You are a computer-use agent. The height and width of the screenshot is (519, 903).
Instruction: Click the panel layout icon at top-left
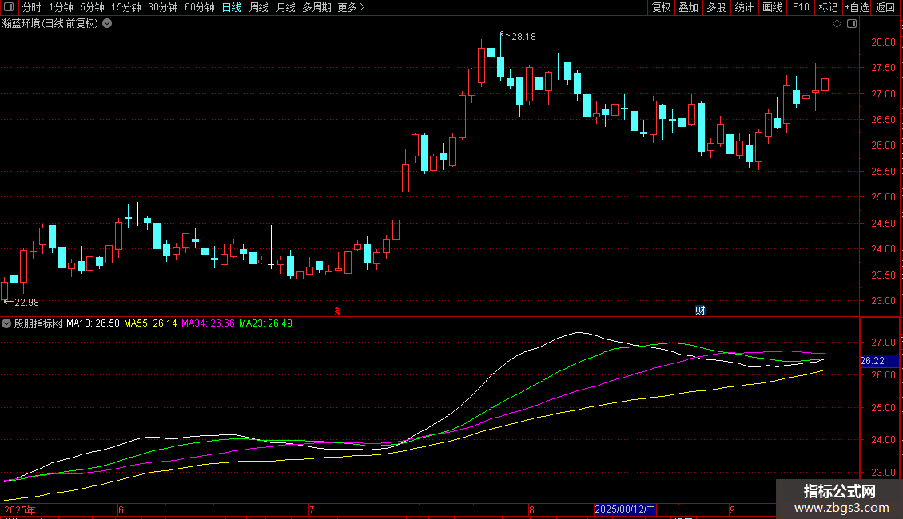coord(9,7)
